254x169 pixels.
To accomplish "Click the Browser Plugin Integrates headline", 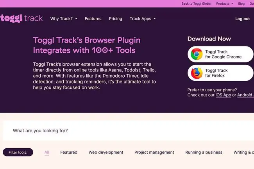I will click(87, 45).
